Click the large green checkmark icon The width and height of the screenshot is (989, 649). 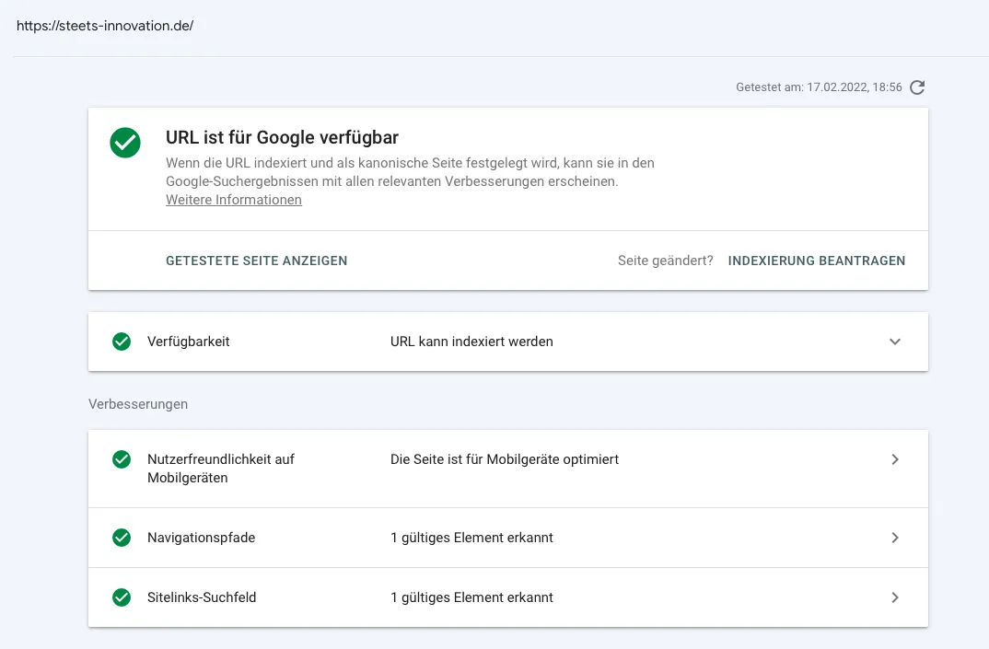(x=125, y=143)
